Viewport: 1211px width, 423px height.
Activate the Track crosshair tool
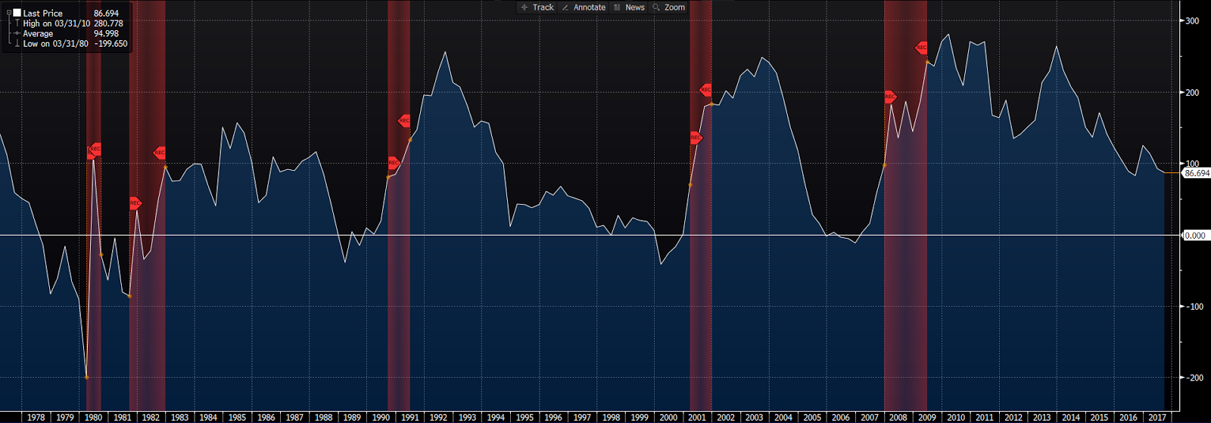[x=537, y=8]
